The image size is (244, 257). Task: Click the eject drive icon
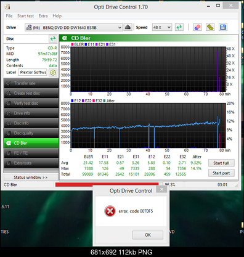point(128,27)
